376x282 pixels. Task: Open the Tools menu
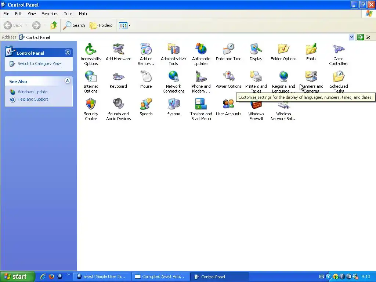coord(68,14)
